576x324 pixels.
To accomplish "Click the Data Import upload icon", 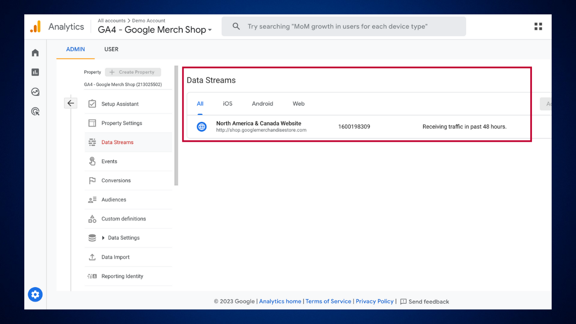I will tap(92, 257).
